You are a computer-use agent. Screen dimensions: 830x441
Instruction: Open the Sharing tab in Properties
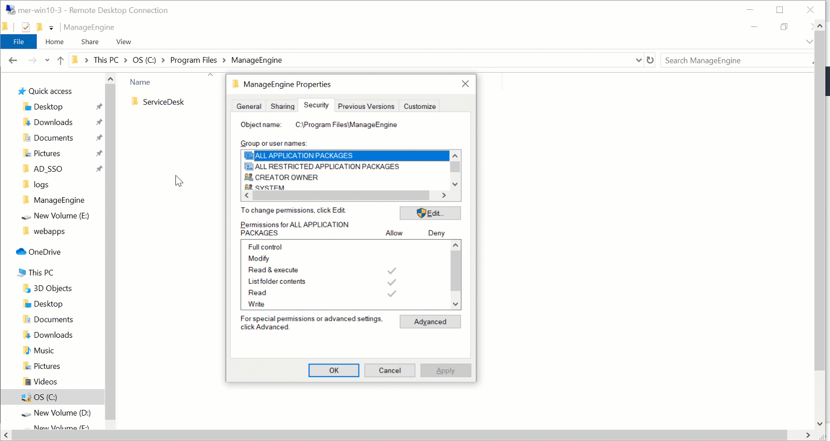pyautogui.click(x=283, y=106)
